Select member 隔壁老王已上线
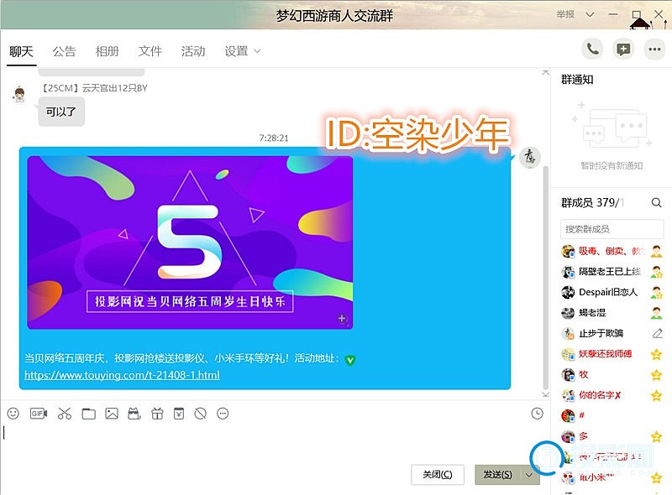This screenshot has width=672, height=495. coord(612,272)
